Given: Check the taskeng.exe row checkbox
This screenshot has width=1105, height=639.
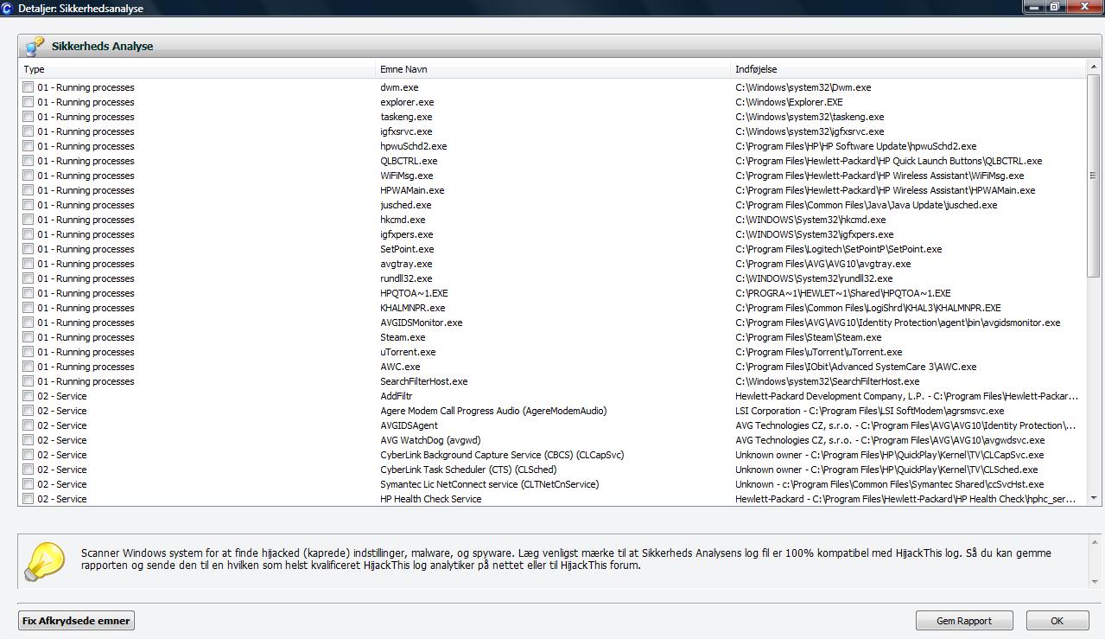Looking at the screenshot, I should 29,117.
